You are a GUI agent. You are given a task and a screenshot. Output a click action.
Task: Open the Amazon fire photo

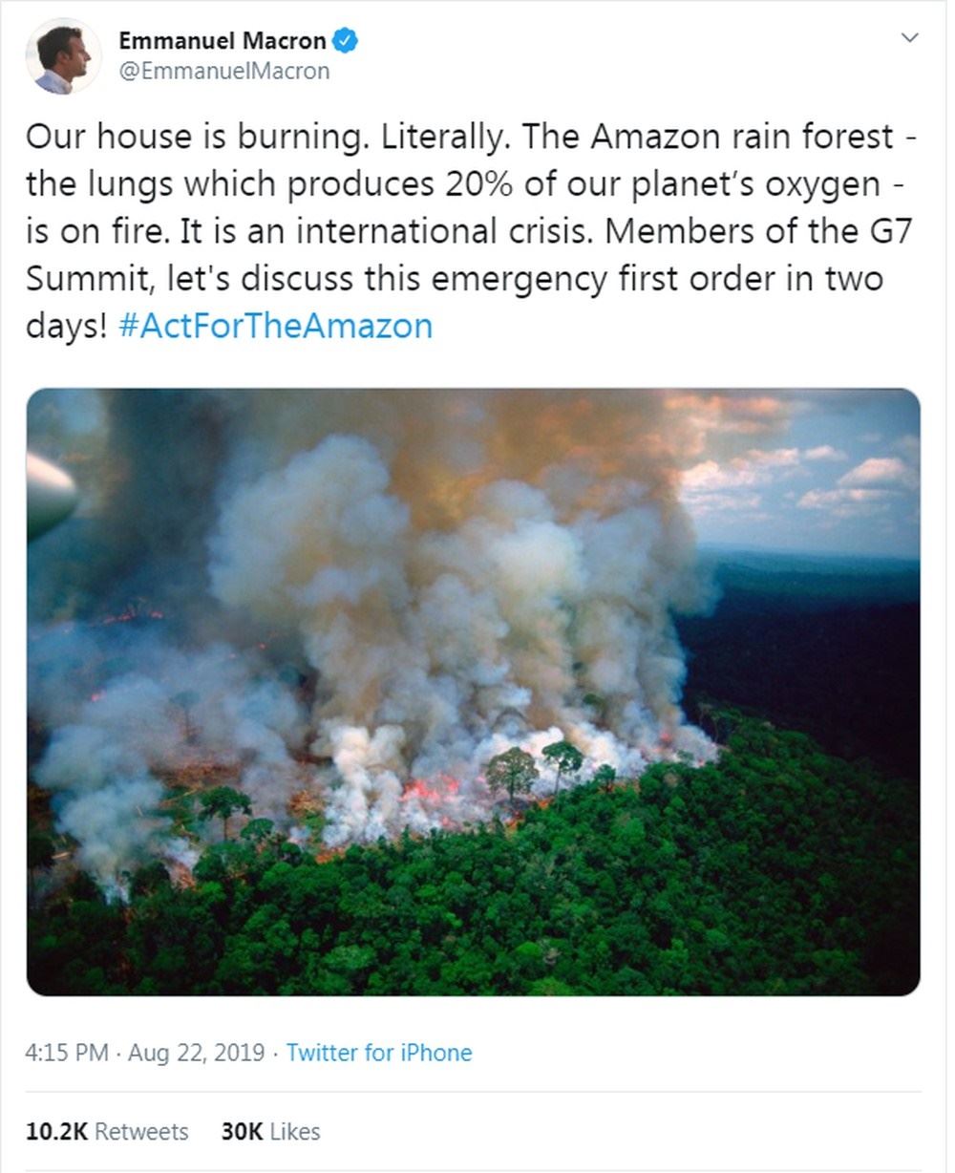tap(473, 692)
